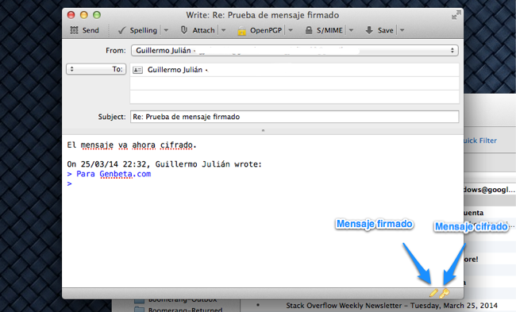Click the contact card icon beside Guillermo Julián
The width and height of the screenshot is (516, 312).
137,70
